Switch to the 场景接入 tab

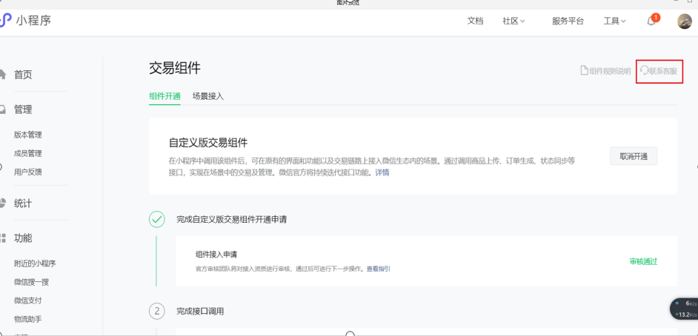point(208,96)
